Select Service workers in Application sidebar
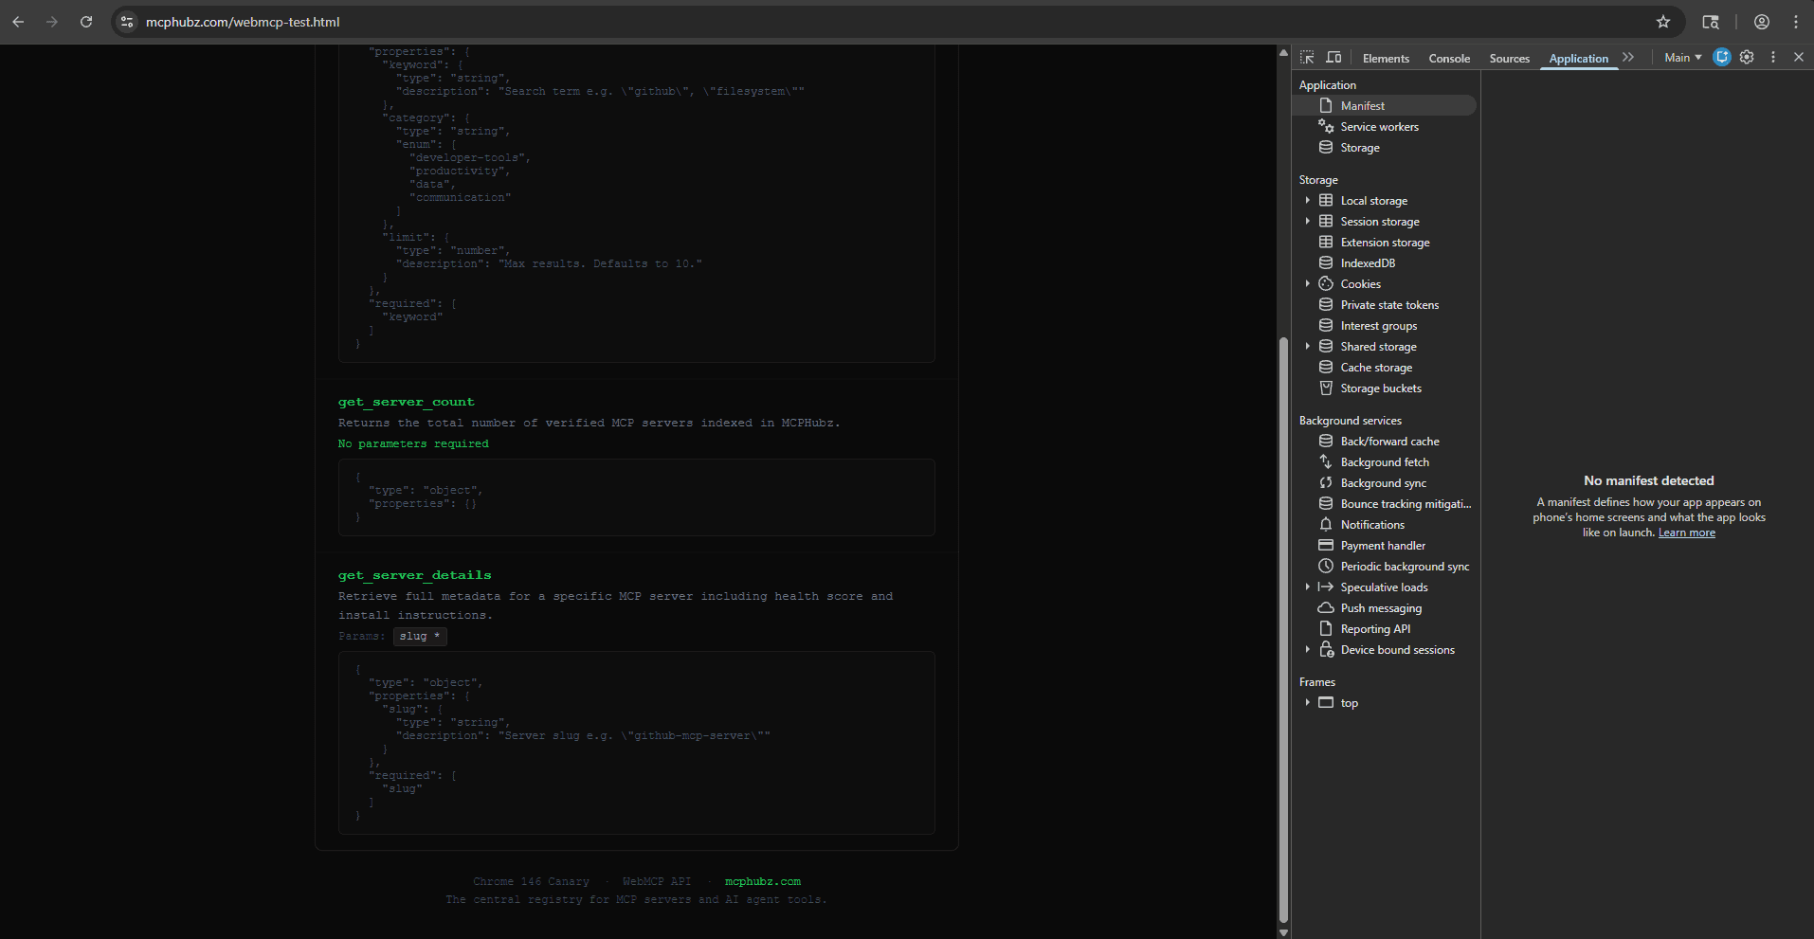 tap(1379, 127)
